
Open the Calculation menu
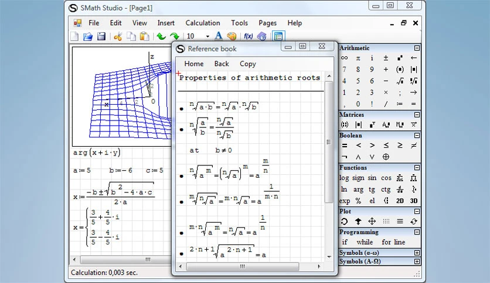click(x=203, y=23)
